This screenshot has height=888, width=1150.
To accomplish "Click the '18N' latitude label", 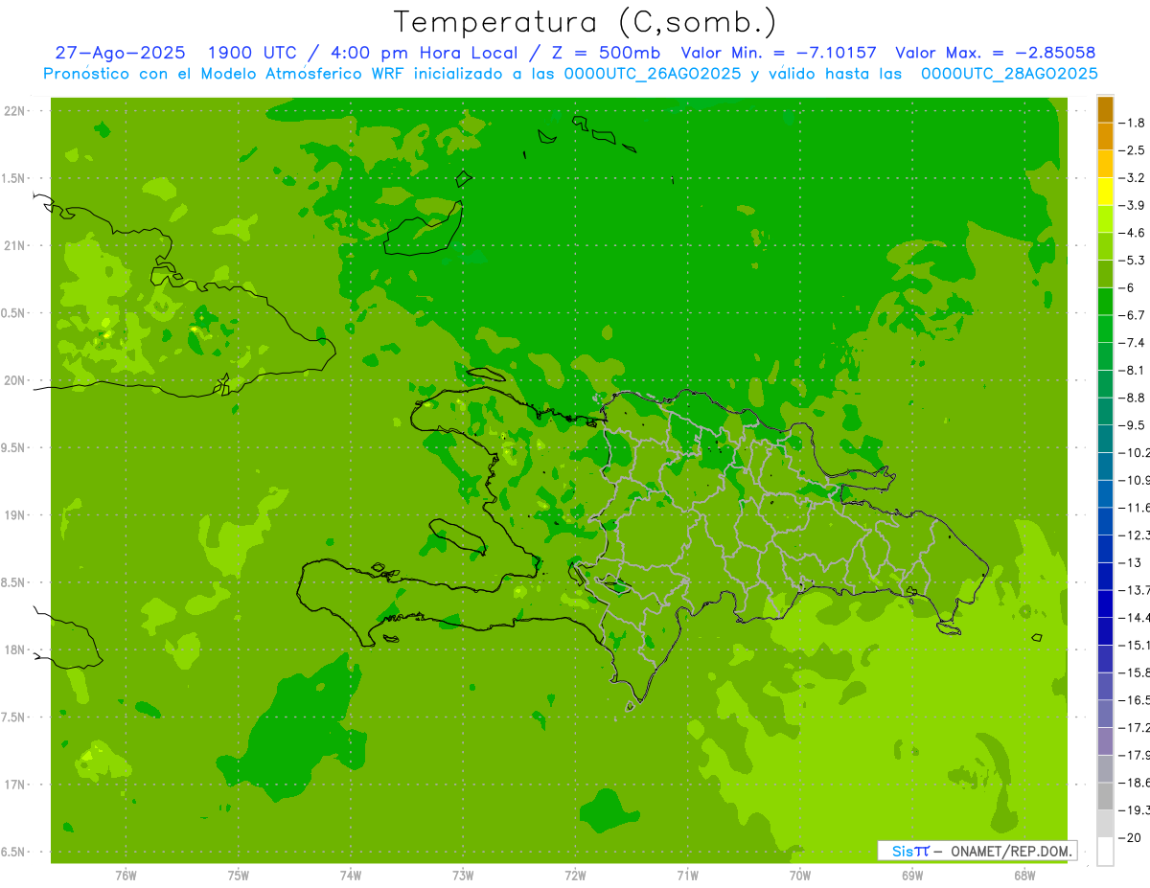I will tap(14, 650).
